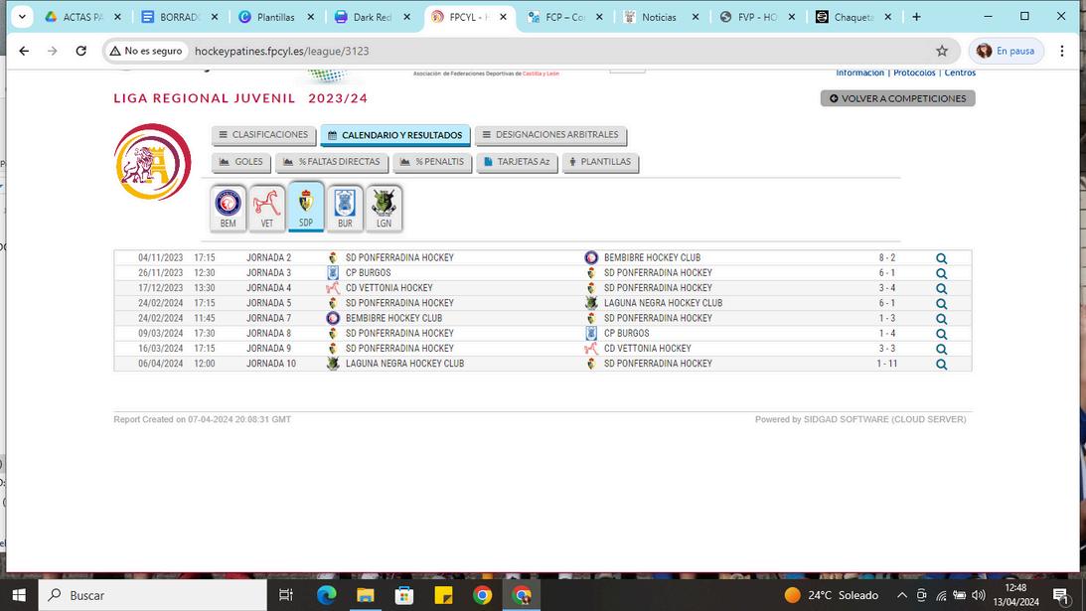Image resolution: width=1086 pixels, height=611 pixels.
Task: Click the taskbar Buscar search box
Action: point(151,595)
